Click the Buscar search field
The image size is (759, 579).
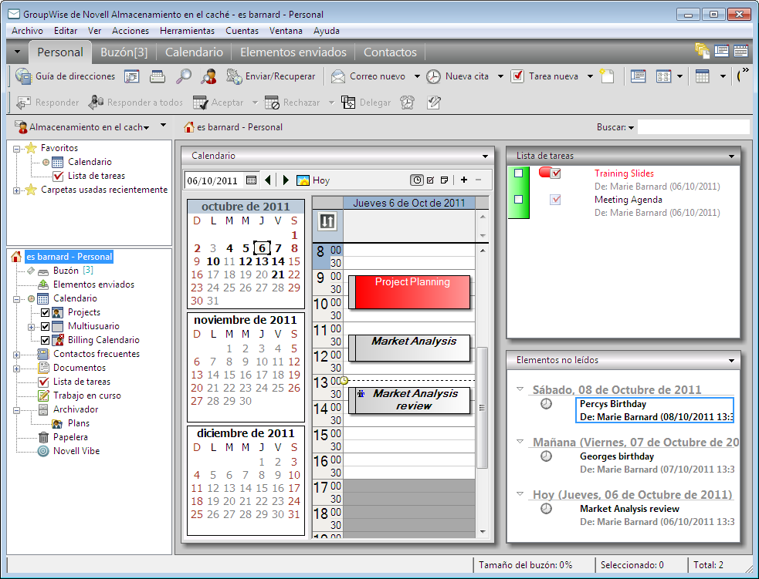693,127
